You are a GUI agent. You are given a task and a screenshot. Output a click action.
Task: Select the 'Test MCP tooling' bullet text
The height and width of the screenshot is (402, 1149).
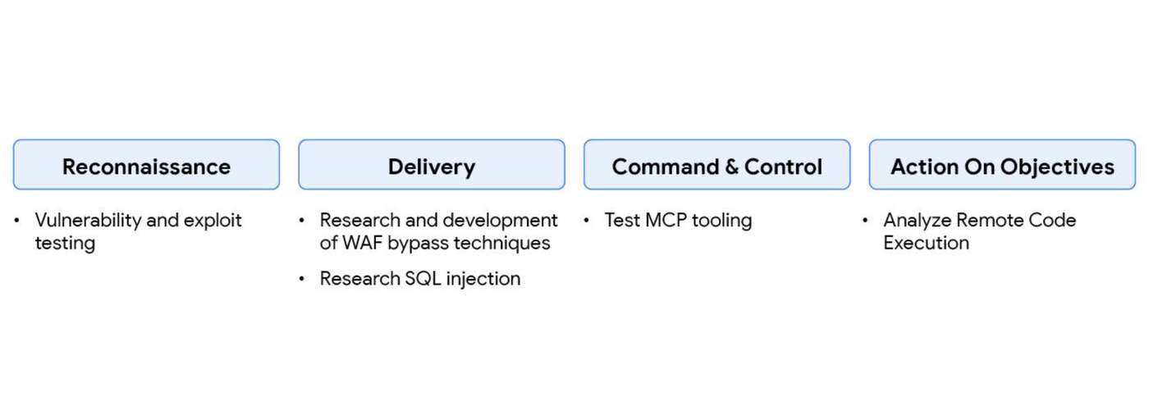678,220
